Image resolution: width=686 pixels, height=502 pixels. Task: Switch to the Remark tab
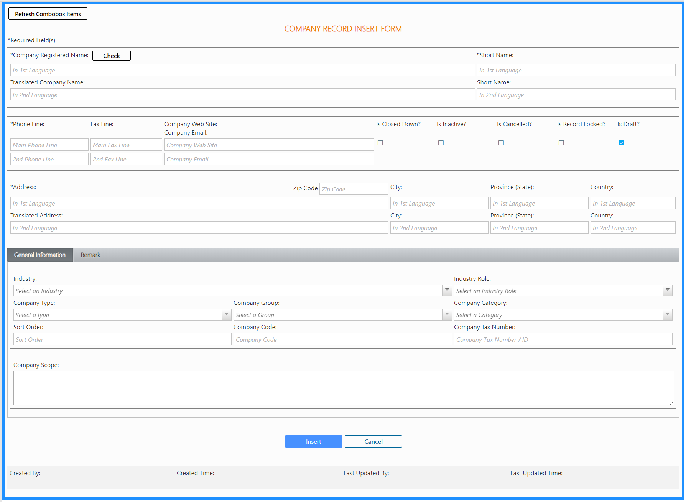pyautogui.click(x=90, y=255)
